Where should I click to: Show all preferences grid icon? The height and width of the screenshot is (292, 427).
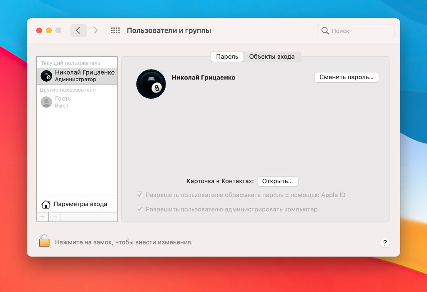[116, 30]
